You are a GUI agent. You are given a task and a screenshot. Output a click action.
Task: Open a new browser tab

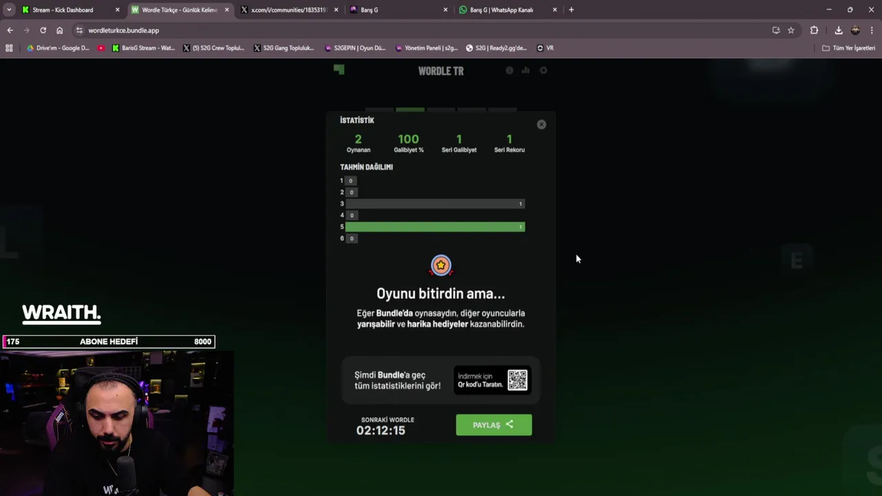click(x=571, y=10)
